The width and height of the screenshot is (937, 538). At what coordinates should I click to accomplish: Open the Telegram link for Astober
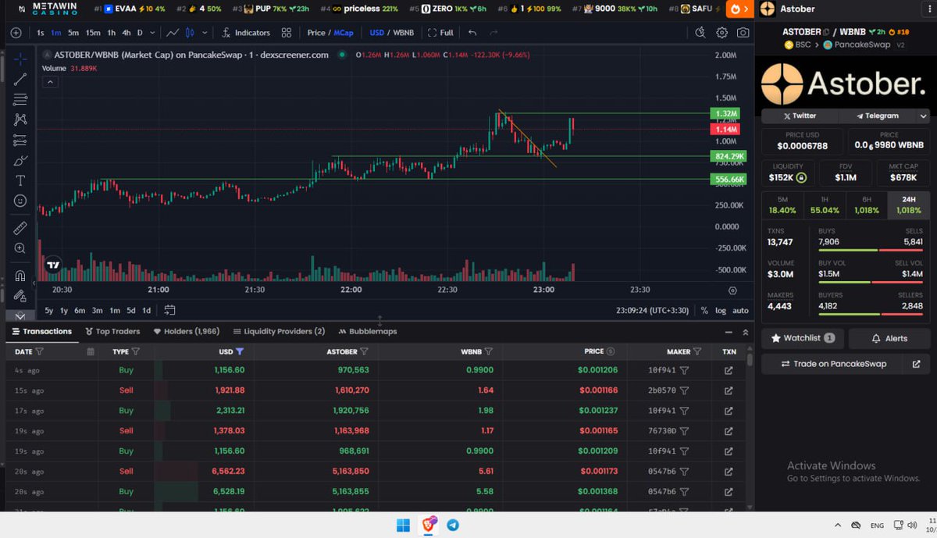877,116
